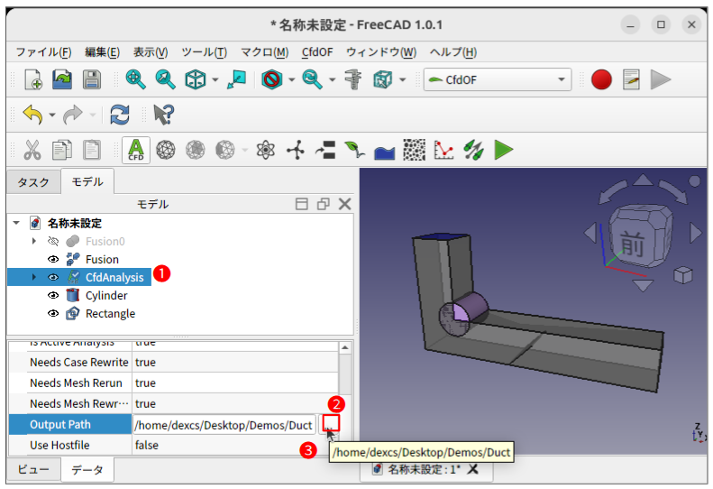Show the hidden Fusion0 object

click(53, 241)
